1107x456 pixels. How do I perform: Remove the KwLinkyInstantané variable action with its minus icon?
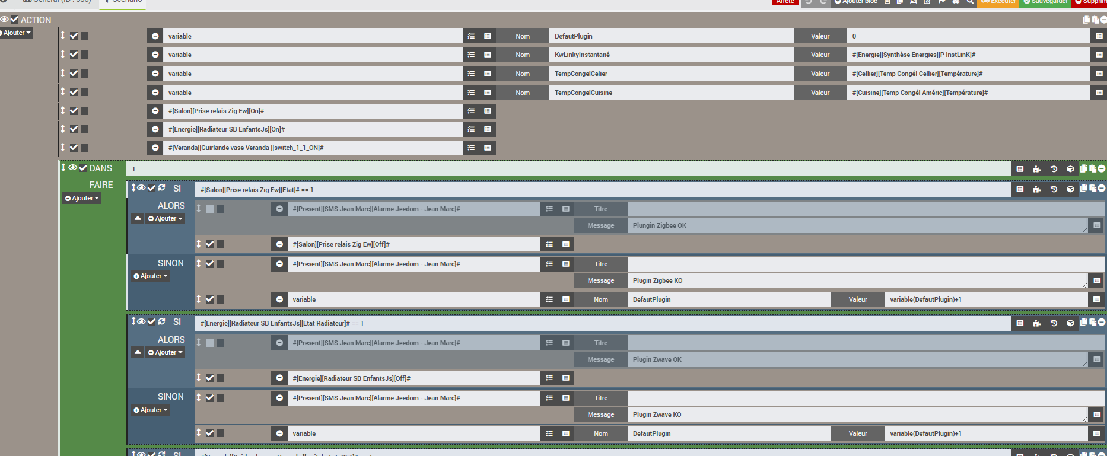[155, 55]
